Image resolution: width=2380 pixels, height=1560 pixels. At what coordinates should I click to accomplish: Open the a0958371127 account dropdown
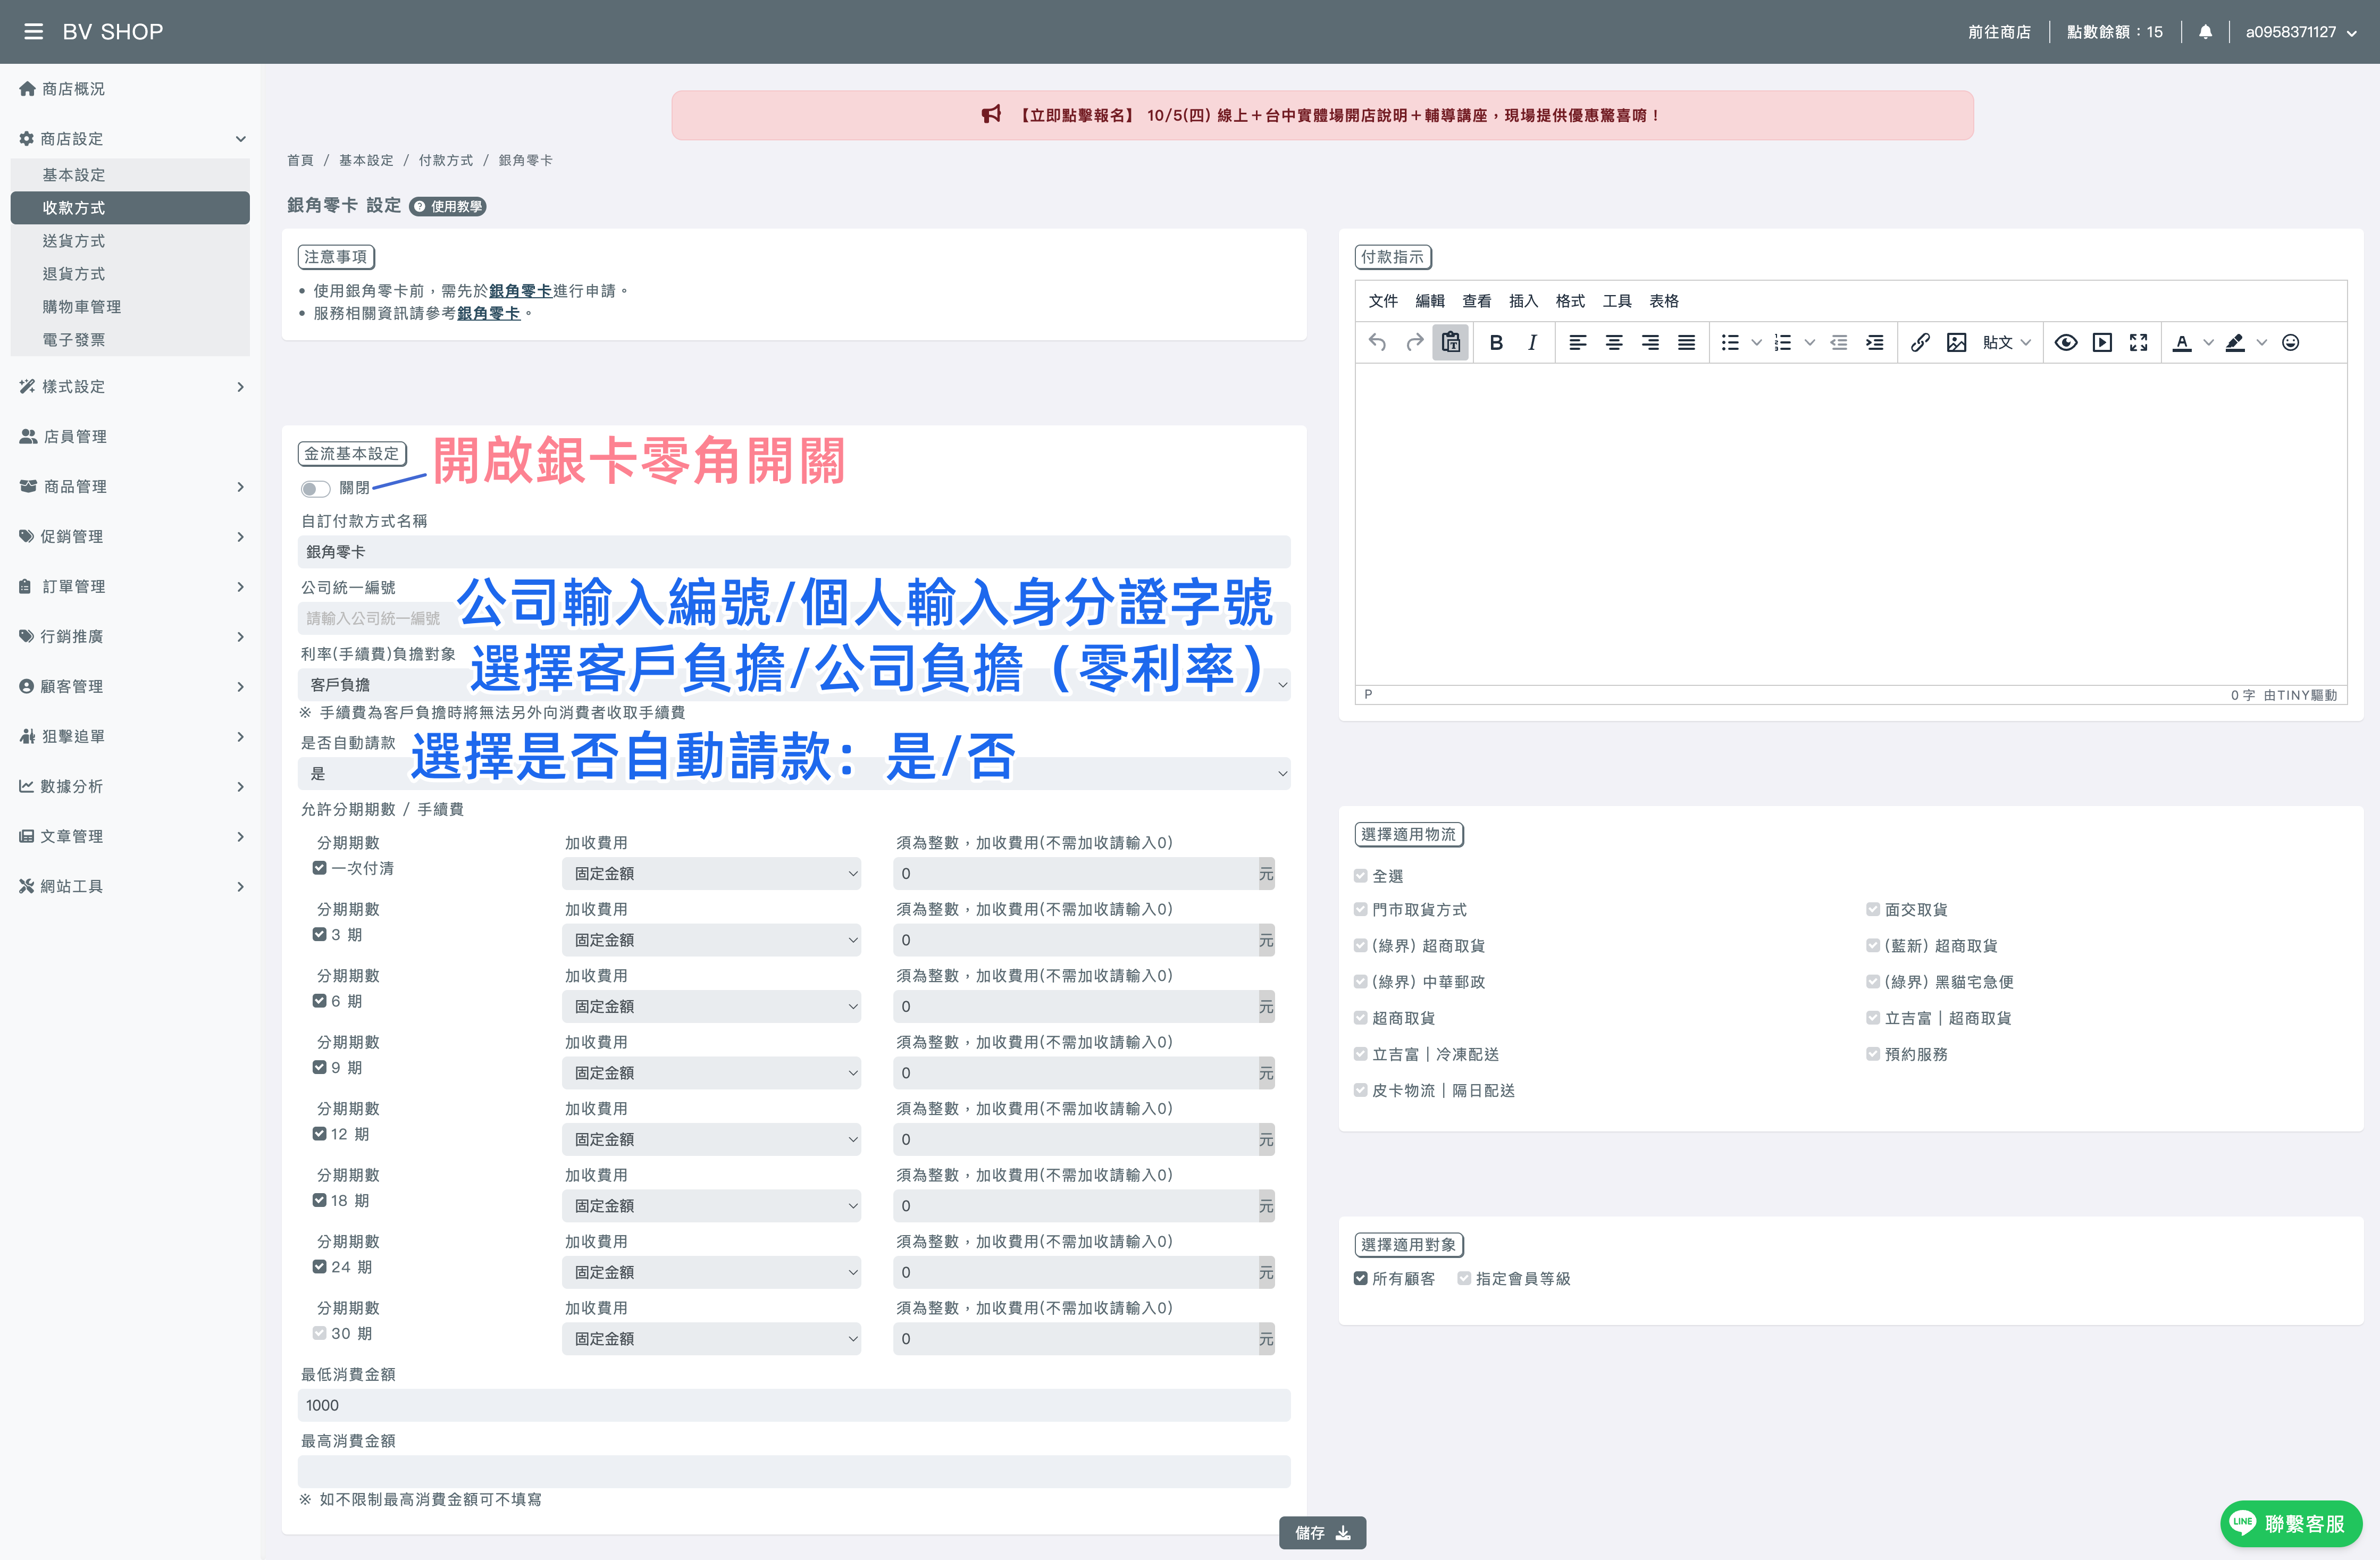2301,32
